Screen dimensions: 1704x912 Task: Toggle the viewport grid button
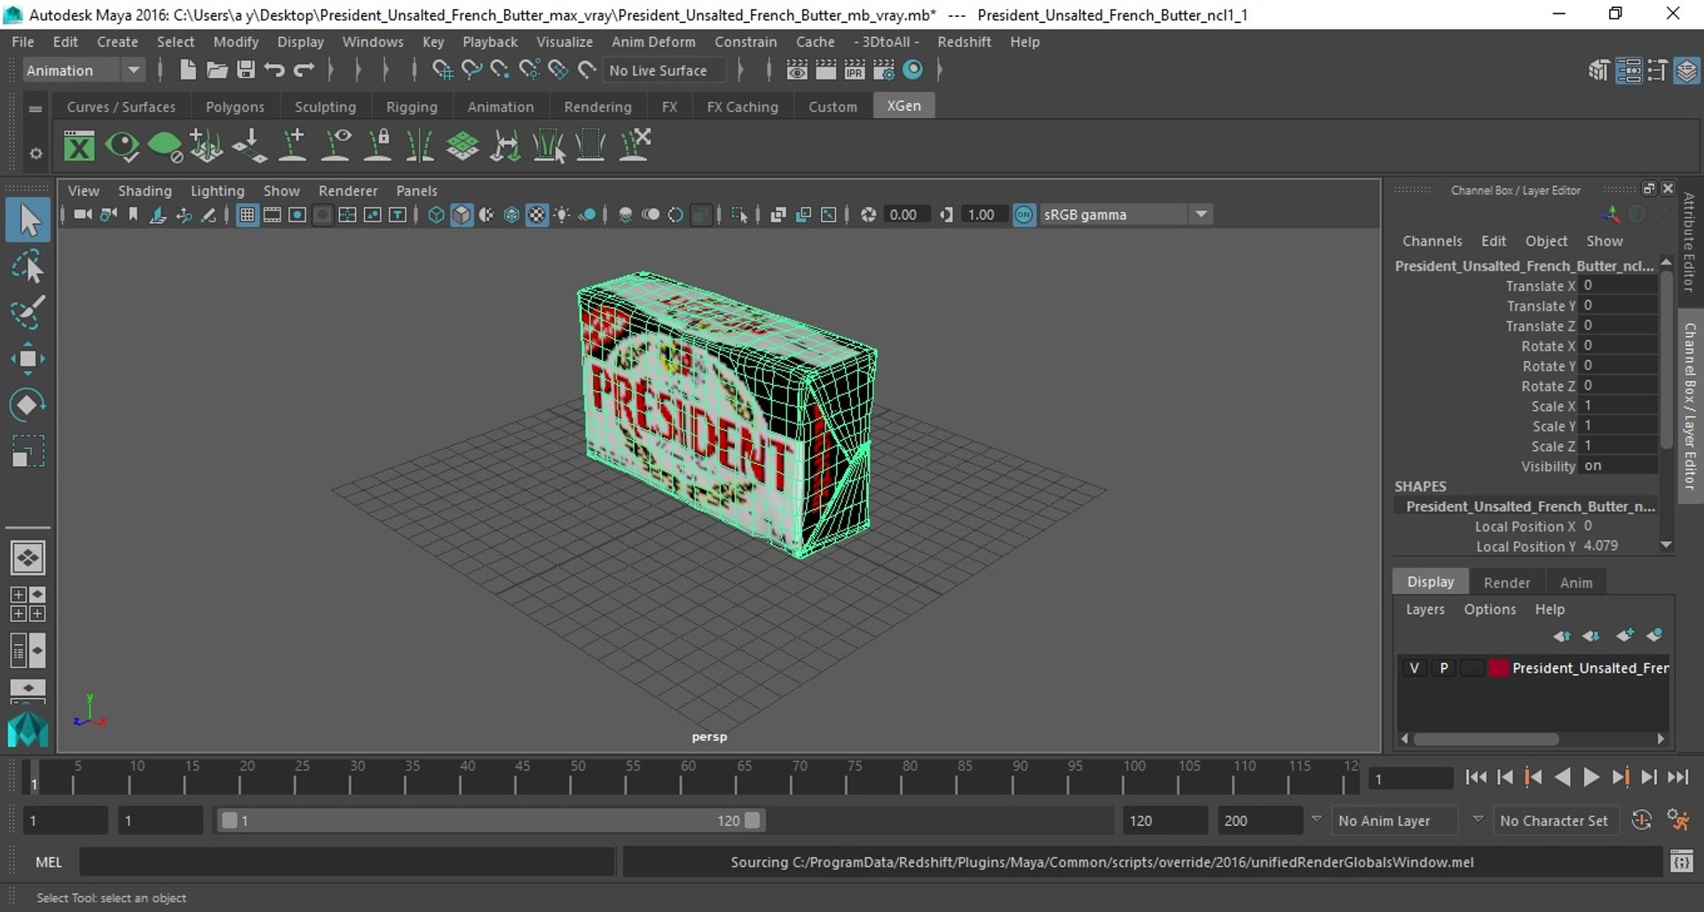click(248, 215)
